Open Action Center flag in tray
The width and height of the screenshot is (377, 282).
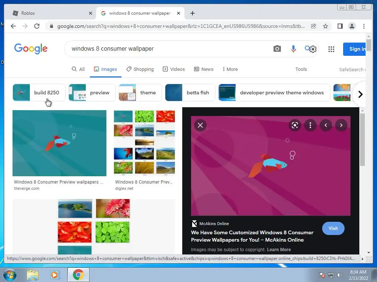(x=322, y=275)
